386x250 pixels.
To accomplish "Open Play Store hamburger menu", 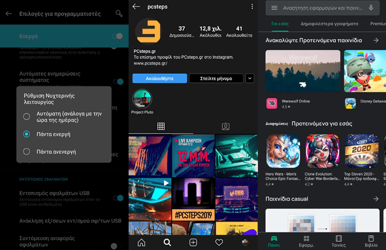I will click(x=274, y=8).
